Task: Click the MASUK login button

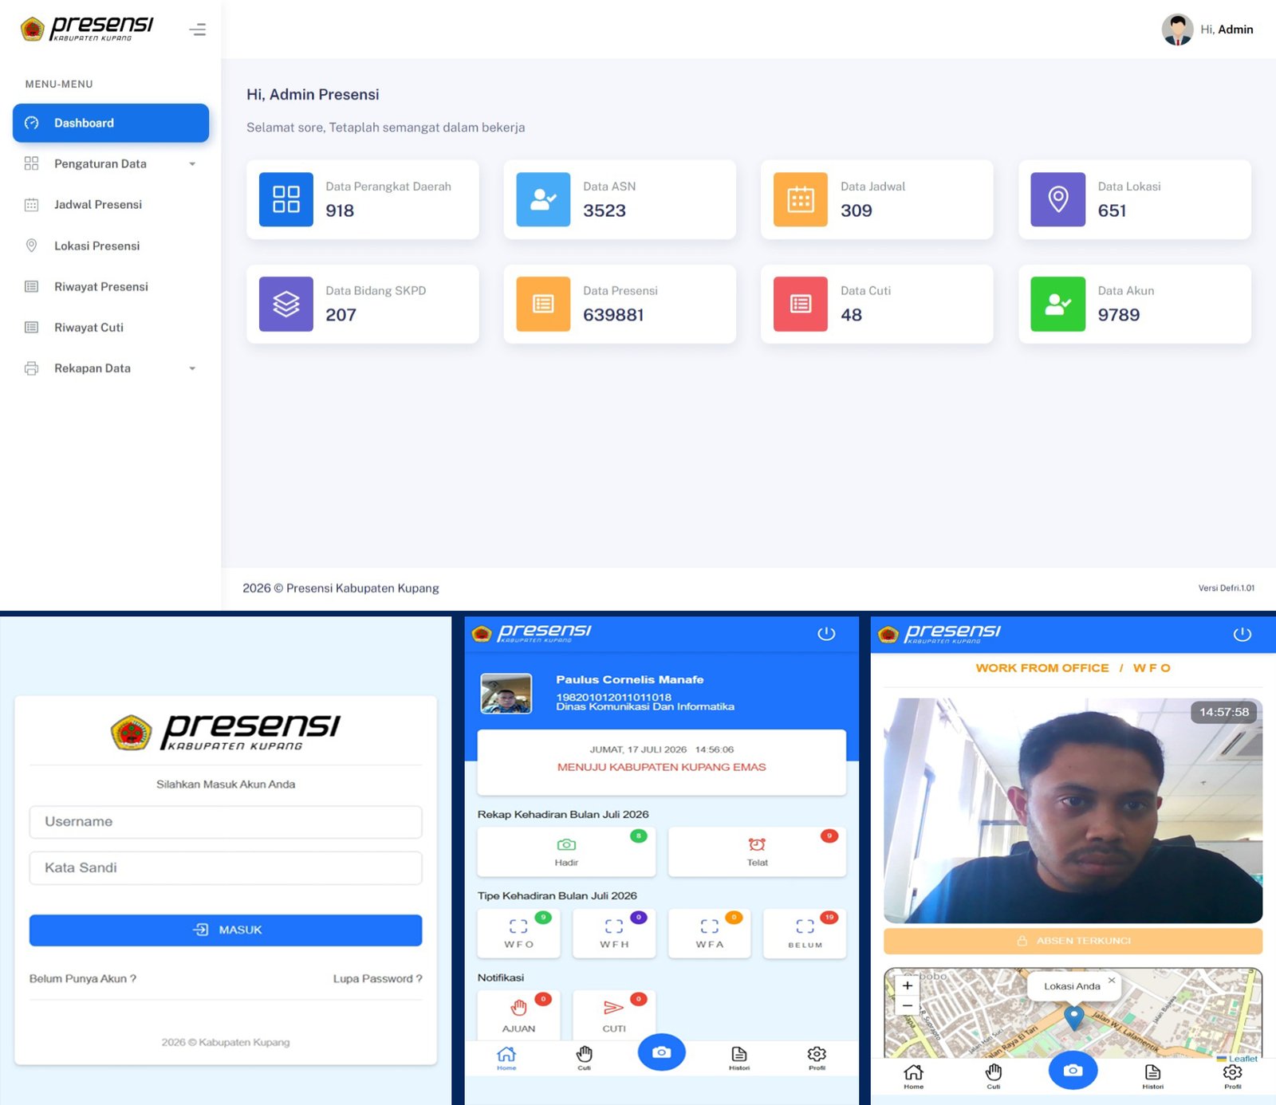Action: [226, 930]
